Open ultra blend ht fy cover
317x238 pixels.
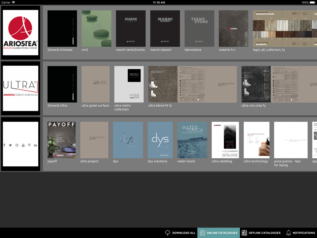192,84
